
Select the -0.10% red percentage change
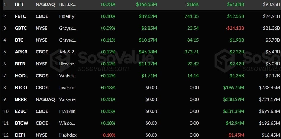click(x=108, y=135)
